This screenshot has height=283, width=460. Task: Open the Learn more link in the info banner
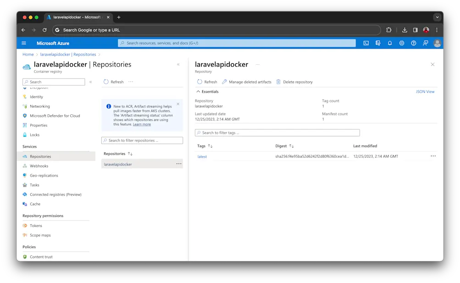point(142,124)
